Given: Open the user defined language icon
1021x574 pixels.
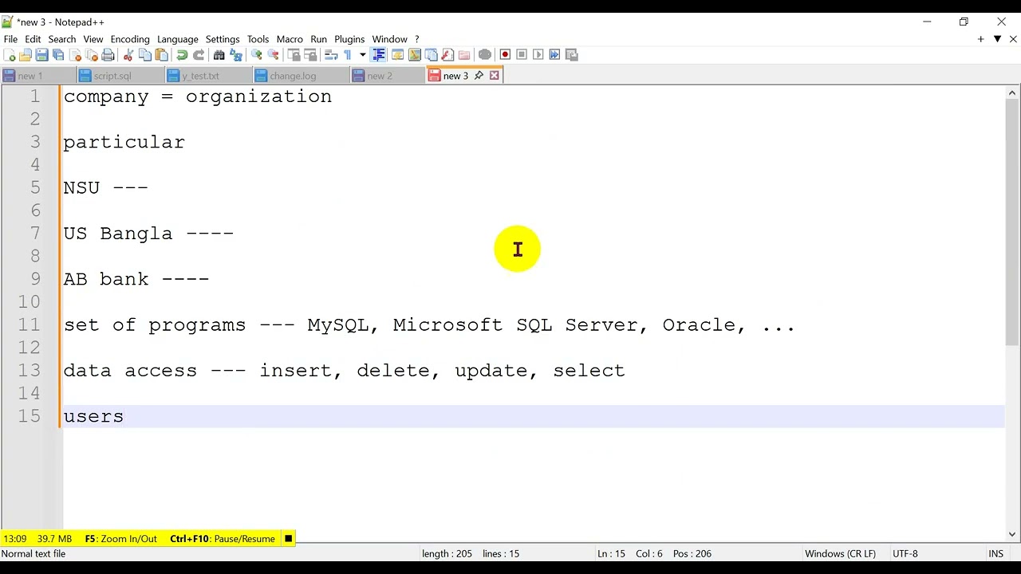Looking at the screenshot, I should pos(397,55).
